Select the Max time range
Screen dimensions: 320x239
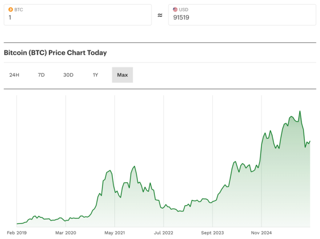click(122, 75)
